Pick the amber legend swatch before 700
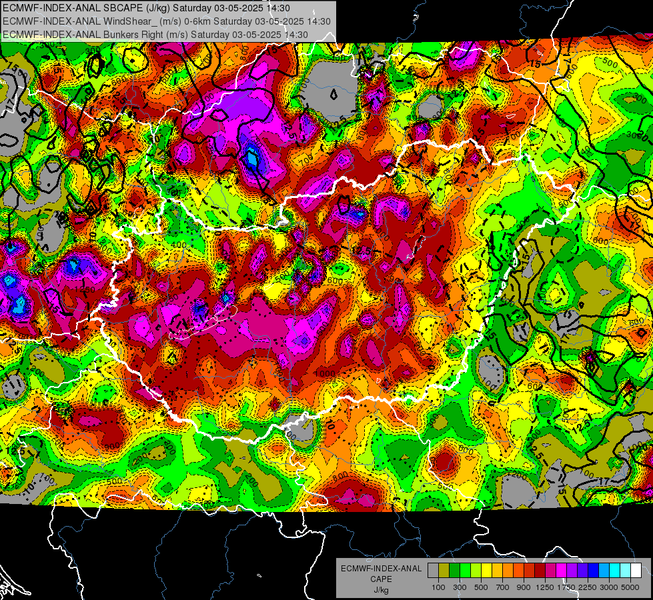 point(497,571)
